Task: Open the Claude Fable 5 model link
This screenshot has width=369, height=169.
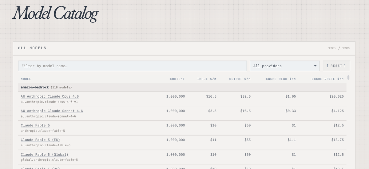Action: pos(35,126)
